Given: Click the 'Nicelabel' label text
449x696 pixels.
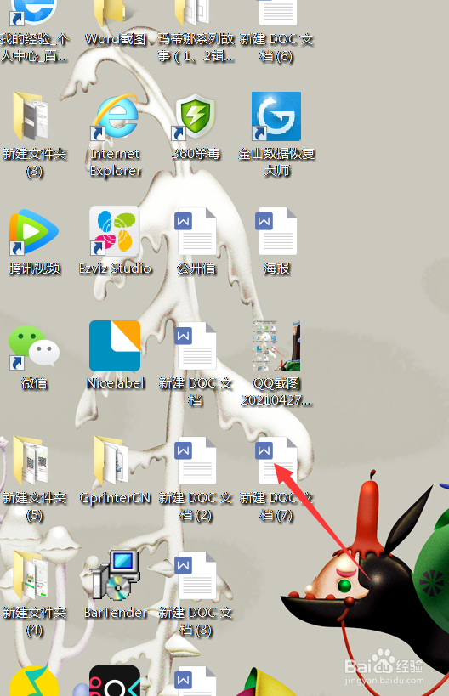Looking at the screenshot, I should pos(116,382).
